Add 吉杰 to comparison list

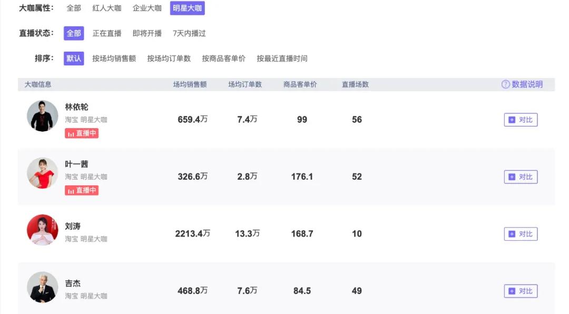[x=521, y=291]
